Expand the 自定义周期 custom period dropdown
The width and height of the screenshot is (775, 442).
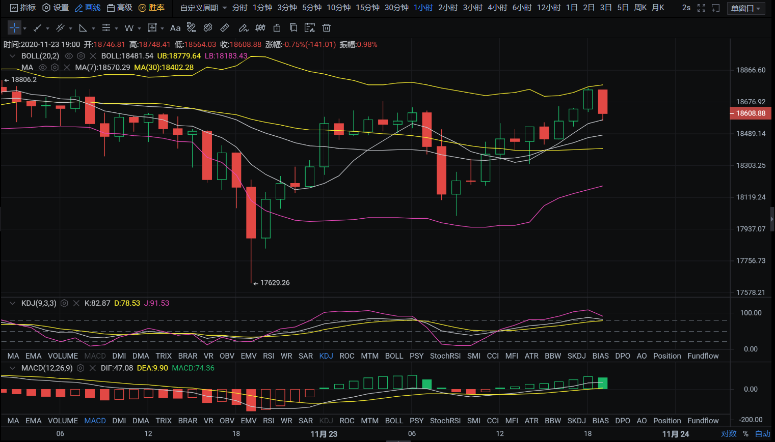[203, 8]
